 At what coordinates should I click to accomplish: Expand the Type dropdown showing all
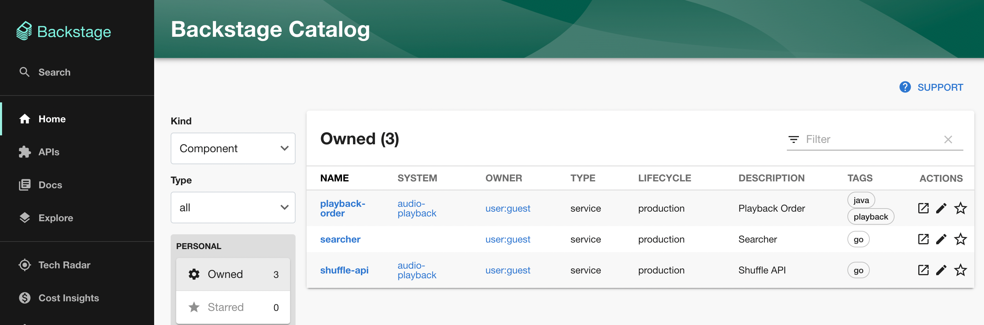(233, 208)
